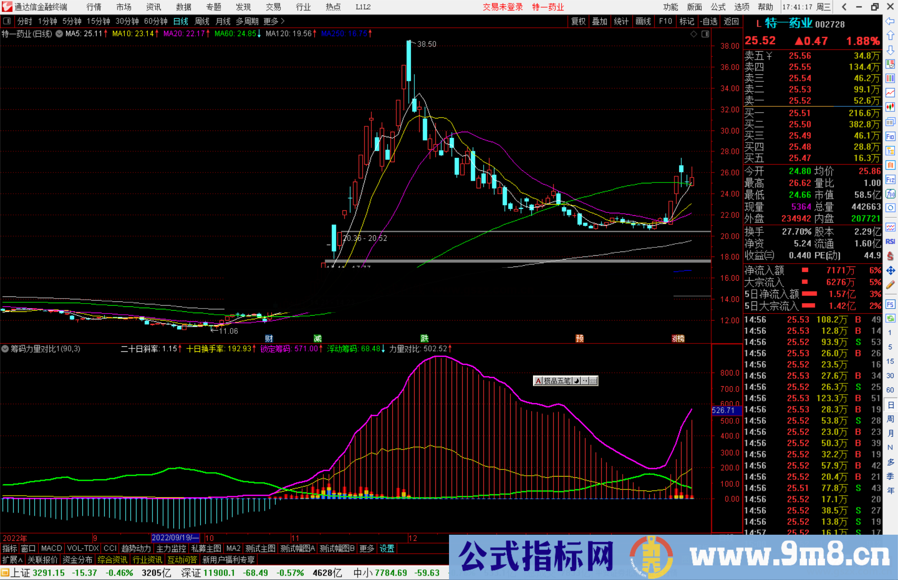
Task: Click the down arrow icon in right sidebar
Action: pos(890,50)
